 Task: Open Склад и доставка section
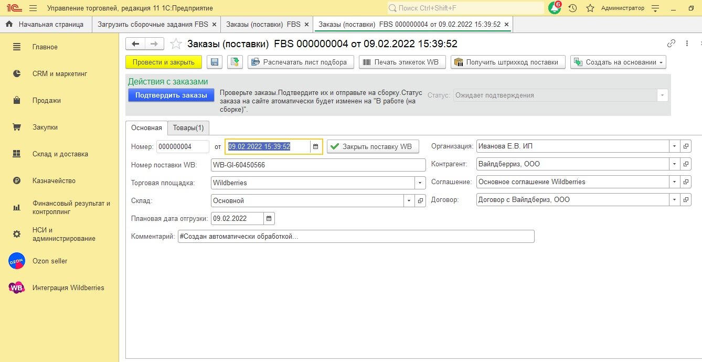(59, 154)
